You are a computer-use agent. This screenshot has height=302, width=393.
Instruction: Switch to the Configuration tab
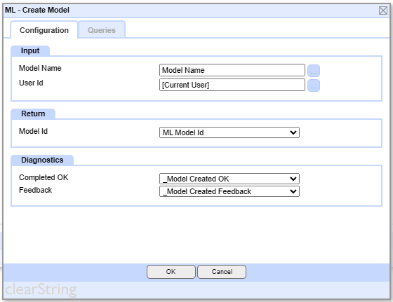point(44,30)
